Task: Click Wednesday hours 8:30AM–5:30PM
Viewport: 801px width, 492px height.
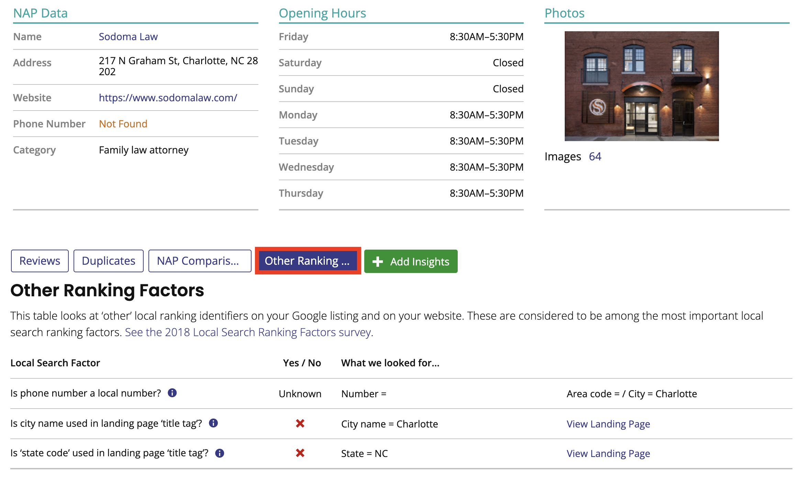Action: [487, 167]
